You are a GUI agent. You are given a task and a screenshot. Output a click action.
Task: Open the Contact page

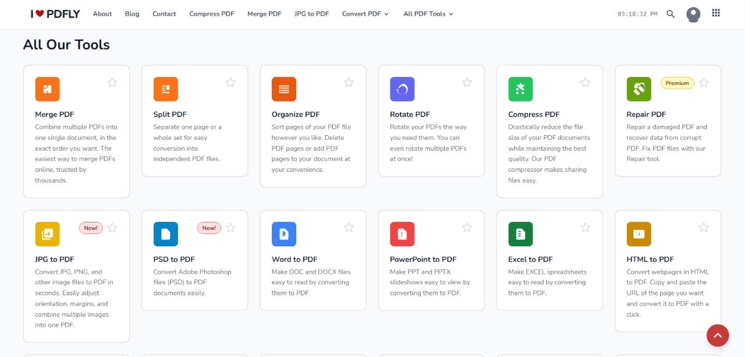(x=164, y=14)
